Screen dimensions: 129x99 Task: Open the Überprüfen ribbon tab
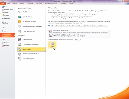[63, 4]
